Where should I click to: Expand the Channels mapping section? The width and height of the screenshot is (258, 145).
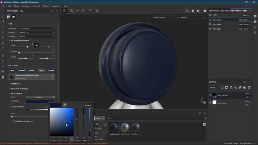click(x=10, y=89)
